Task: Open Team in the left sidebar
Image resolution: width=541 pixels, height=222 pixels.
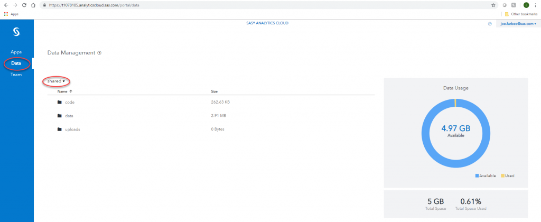Action: [x=16, y=75]
